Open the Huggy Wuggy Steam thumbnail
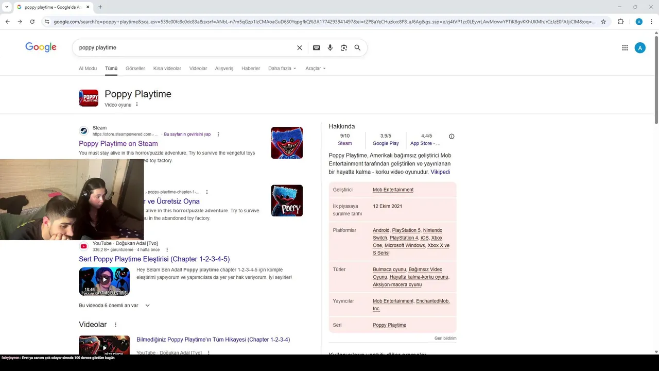This screenshot has width=659, height=371. click(x=287, y=143)
